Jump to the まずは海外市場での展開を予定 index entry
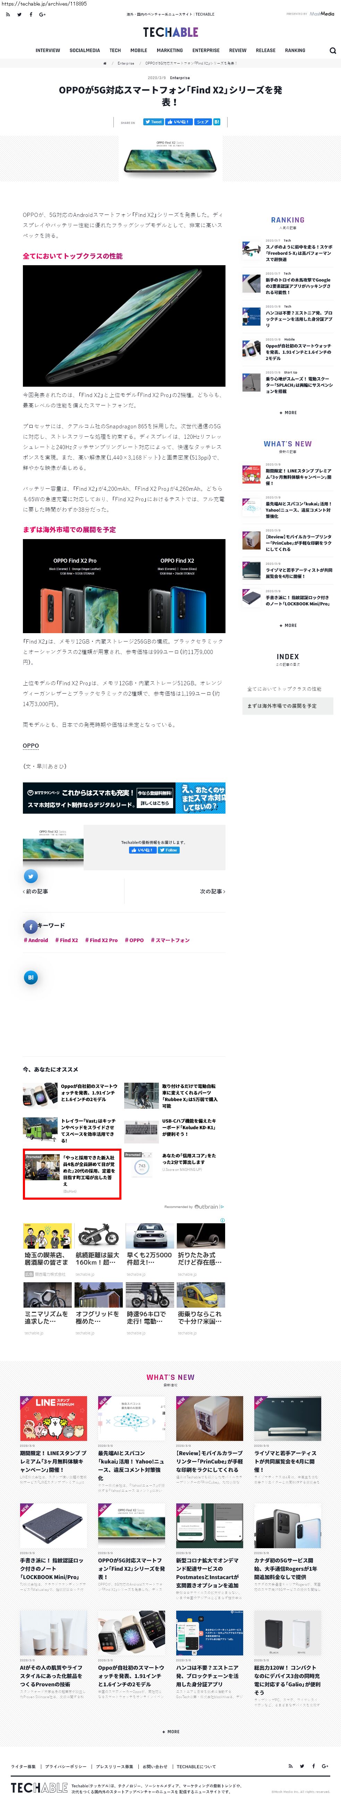341x1812 pixels. pos(288,705)
